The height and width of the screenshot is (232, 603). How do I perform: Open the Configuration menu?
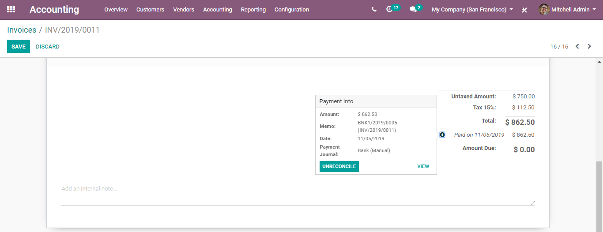tap(292, 9)
